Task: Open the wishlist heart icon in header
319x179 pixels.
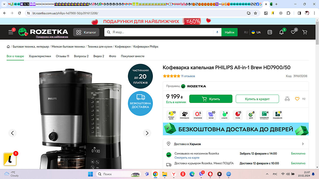Action: 293,32
